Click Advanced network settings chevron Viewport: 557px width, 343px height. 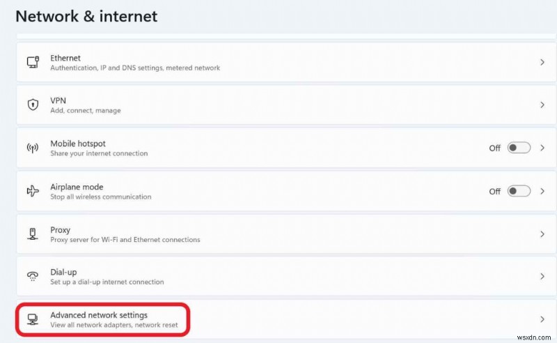coord(542,319)
